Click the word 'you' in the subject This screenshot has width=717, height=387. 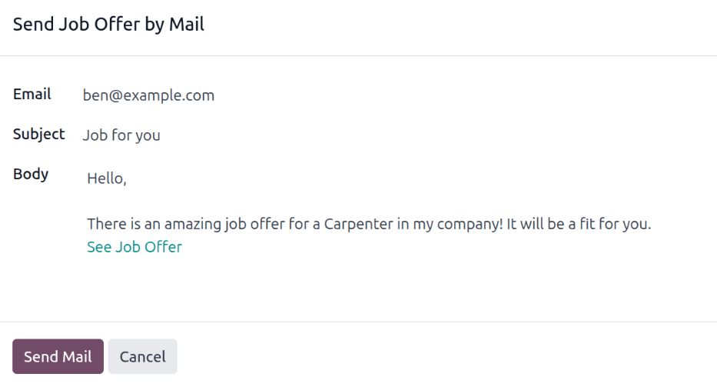click(x=148, y=136)
